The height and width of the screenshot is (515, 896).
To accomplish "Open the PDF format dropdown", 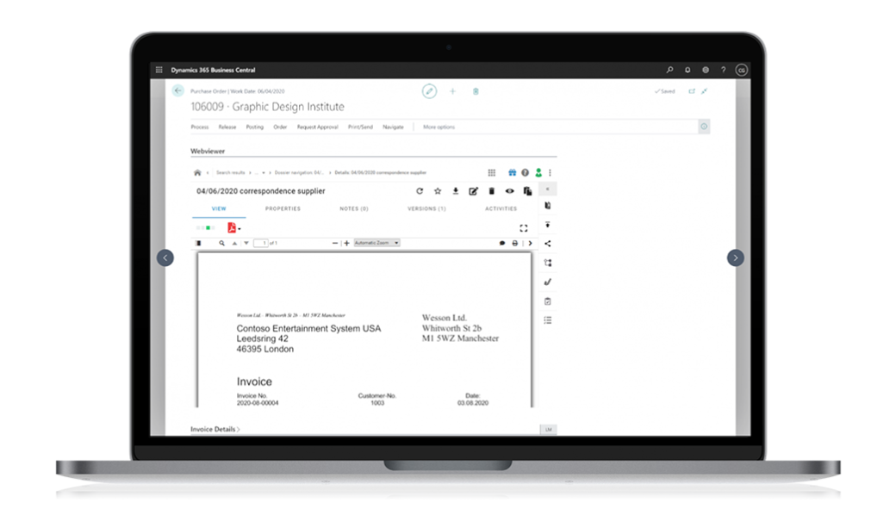I will 233,228.
